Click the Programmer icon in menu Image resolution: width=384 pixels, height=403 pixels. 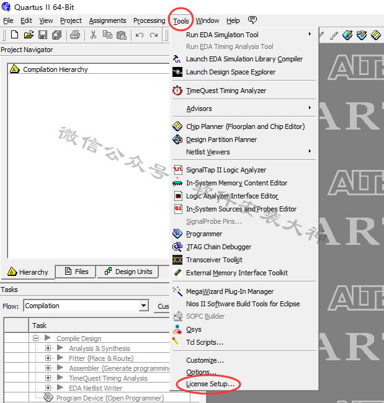pos(177,234)
